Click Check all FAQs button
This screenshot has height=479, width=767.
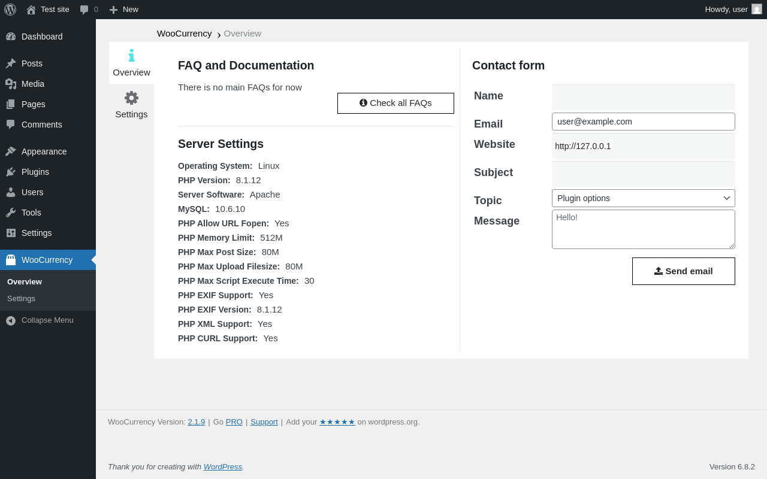395,103
